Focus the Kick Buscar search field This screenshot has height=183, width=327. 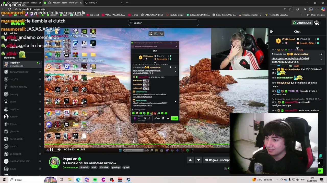163,23
